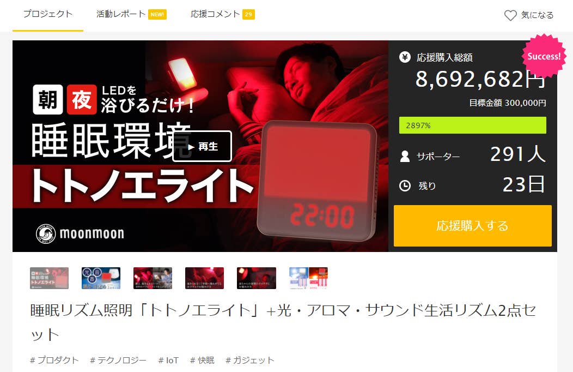
Task: Select the second thumbnail with blue icons
Action: click(x=101, y=278)
